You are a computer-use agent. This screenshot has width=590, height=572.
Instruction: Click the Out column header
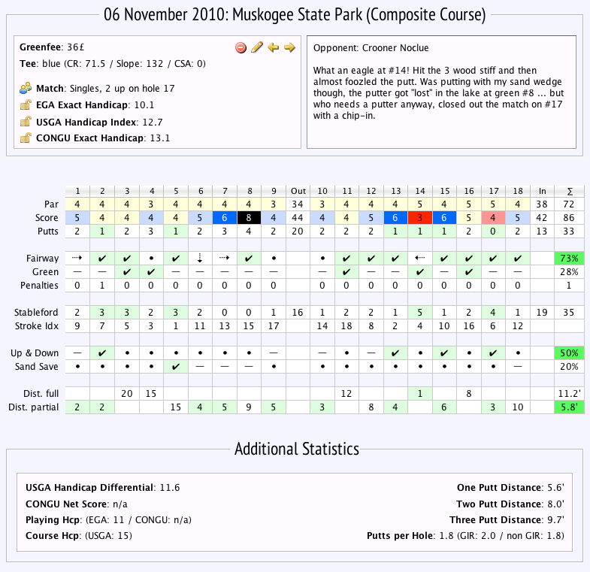point(298,191)
